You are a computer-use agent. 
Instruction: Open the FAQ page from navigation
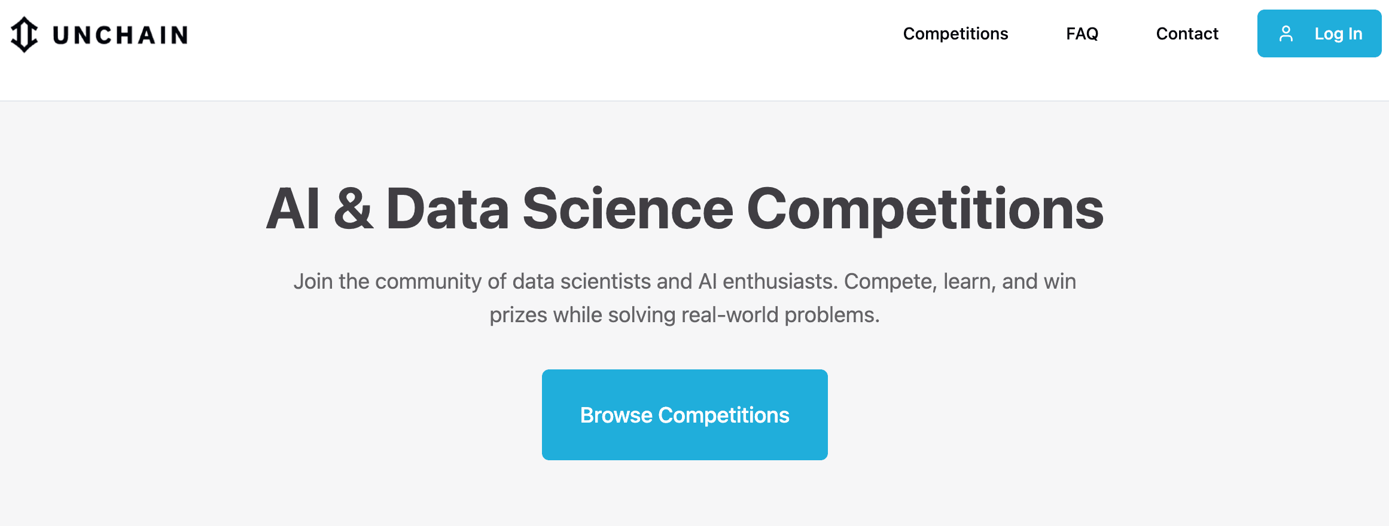click(1082, 33)
